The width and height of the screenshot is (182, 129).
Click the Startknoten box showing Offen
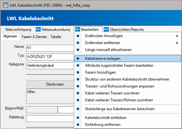(x=50, y=96)
